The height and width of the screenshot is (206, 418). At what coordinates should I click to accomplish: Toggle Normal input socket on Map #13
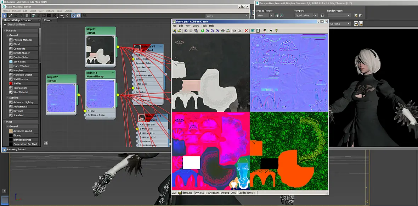[x=85, y=111]
